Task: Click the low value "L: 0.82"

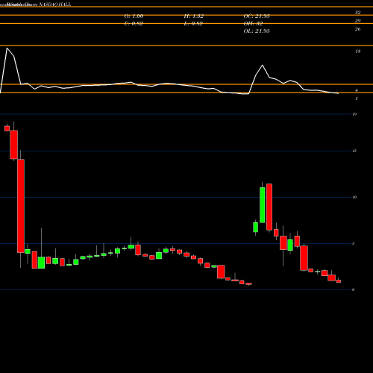Action: [193, 24]
